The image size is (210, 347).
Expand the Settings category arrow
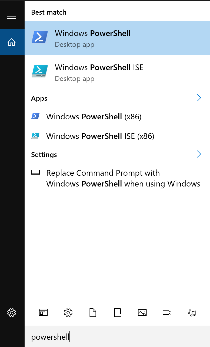click(x=199, y=154)
